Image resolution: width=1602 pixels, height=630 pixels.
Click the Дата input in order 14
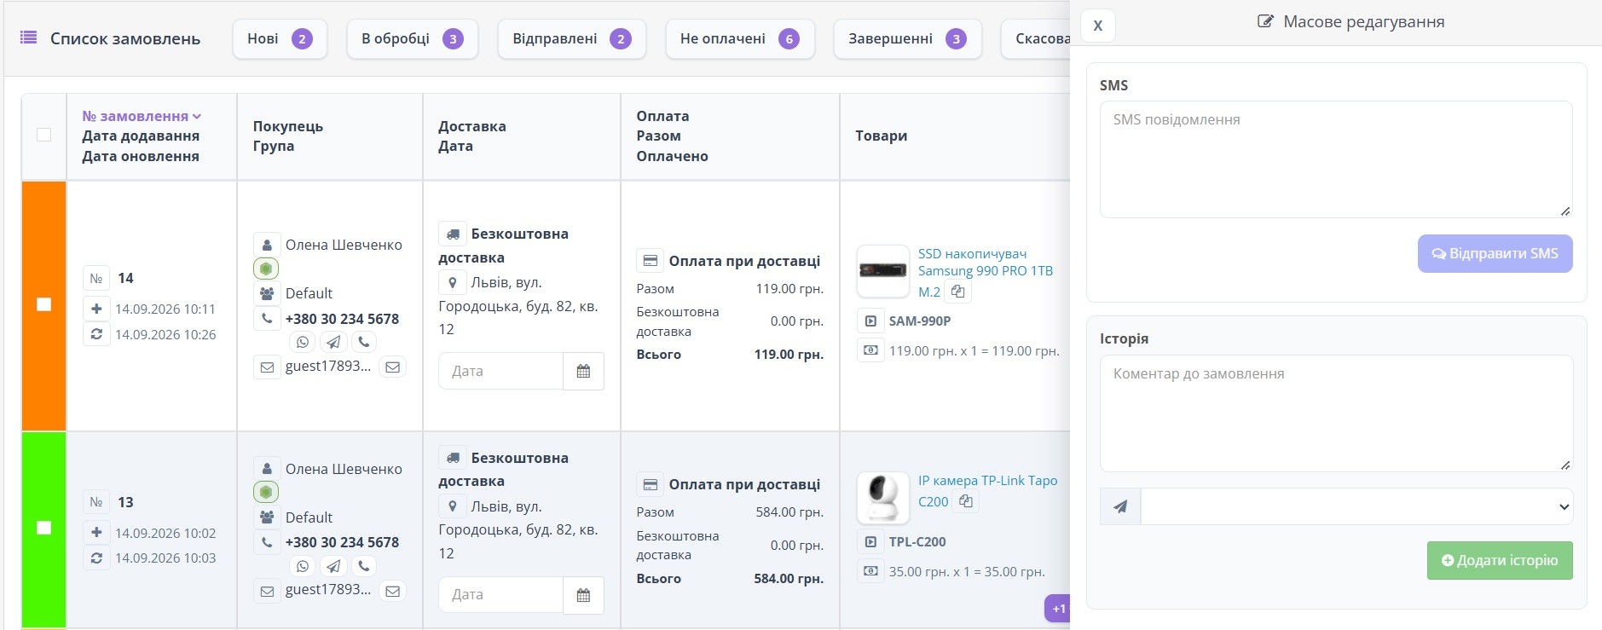pyautogui.click(x=500, y=372)
